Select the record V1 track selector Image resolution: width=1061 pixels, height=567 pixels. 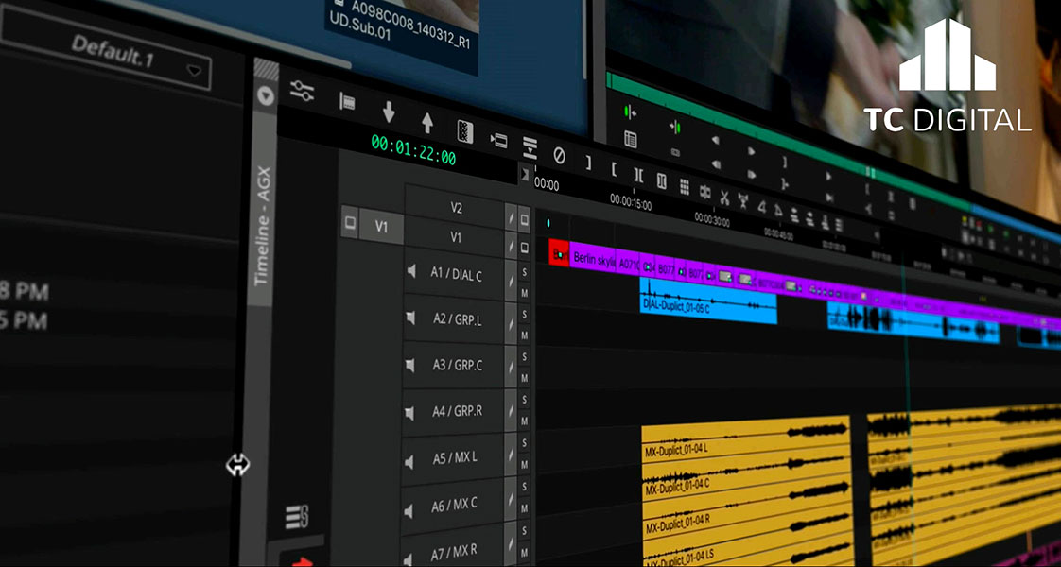coord(455,238)
